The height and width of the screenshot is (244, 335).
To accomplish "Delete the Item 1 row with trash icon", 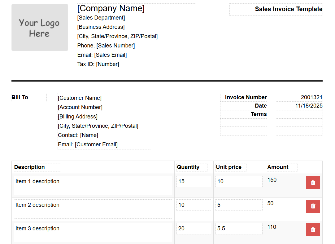I will pyautogui.click(x=313, y=183).
